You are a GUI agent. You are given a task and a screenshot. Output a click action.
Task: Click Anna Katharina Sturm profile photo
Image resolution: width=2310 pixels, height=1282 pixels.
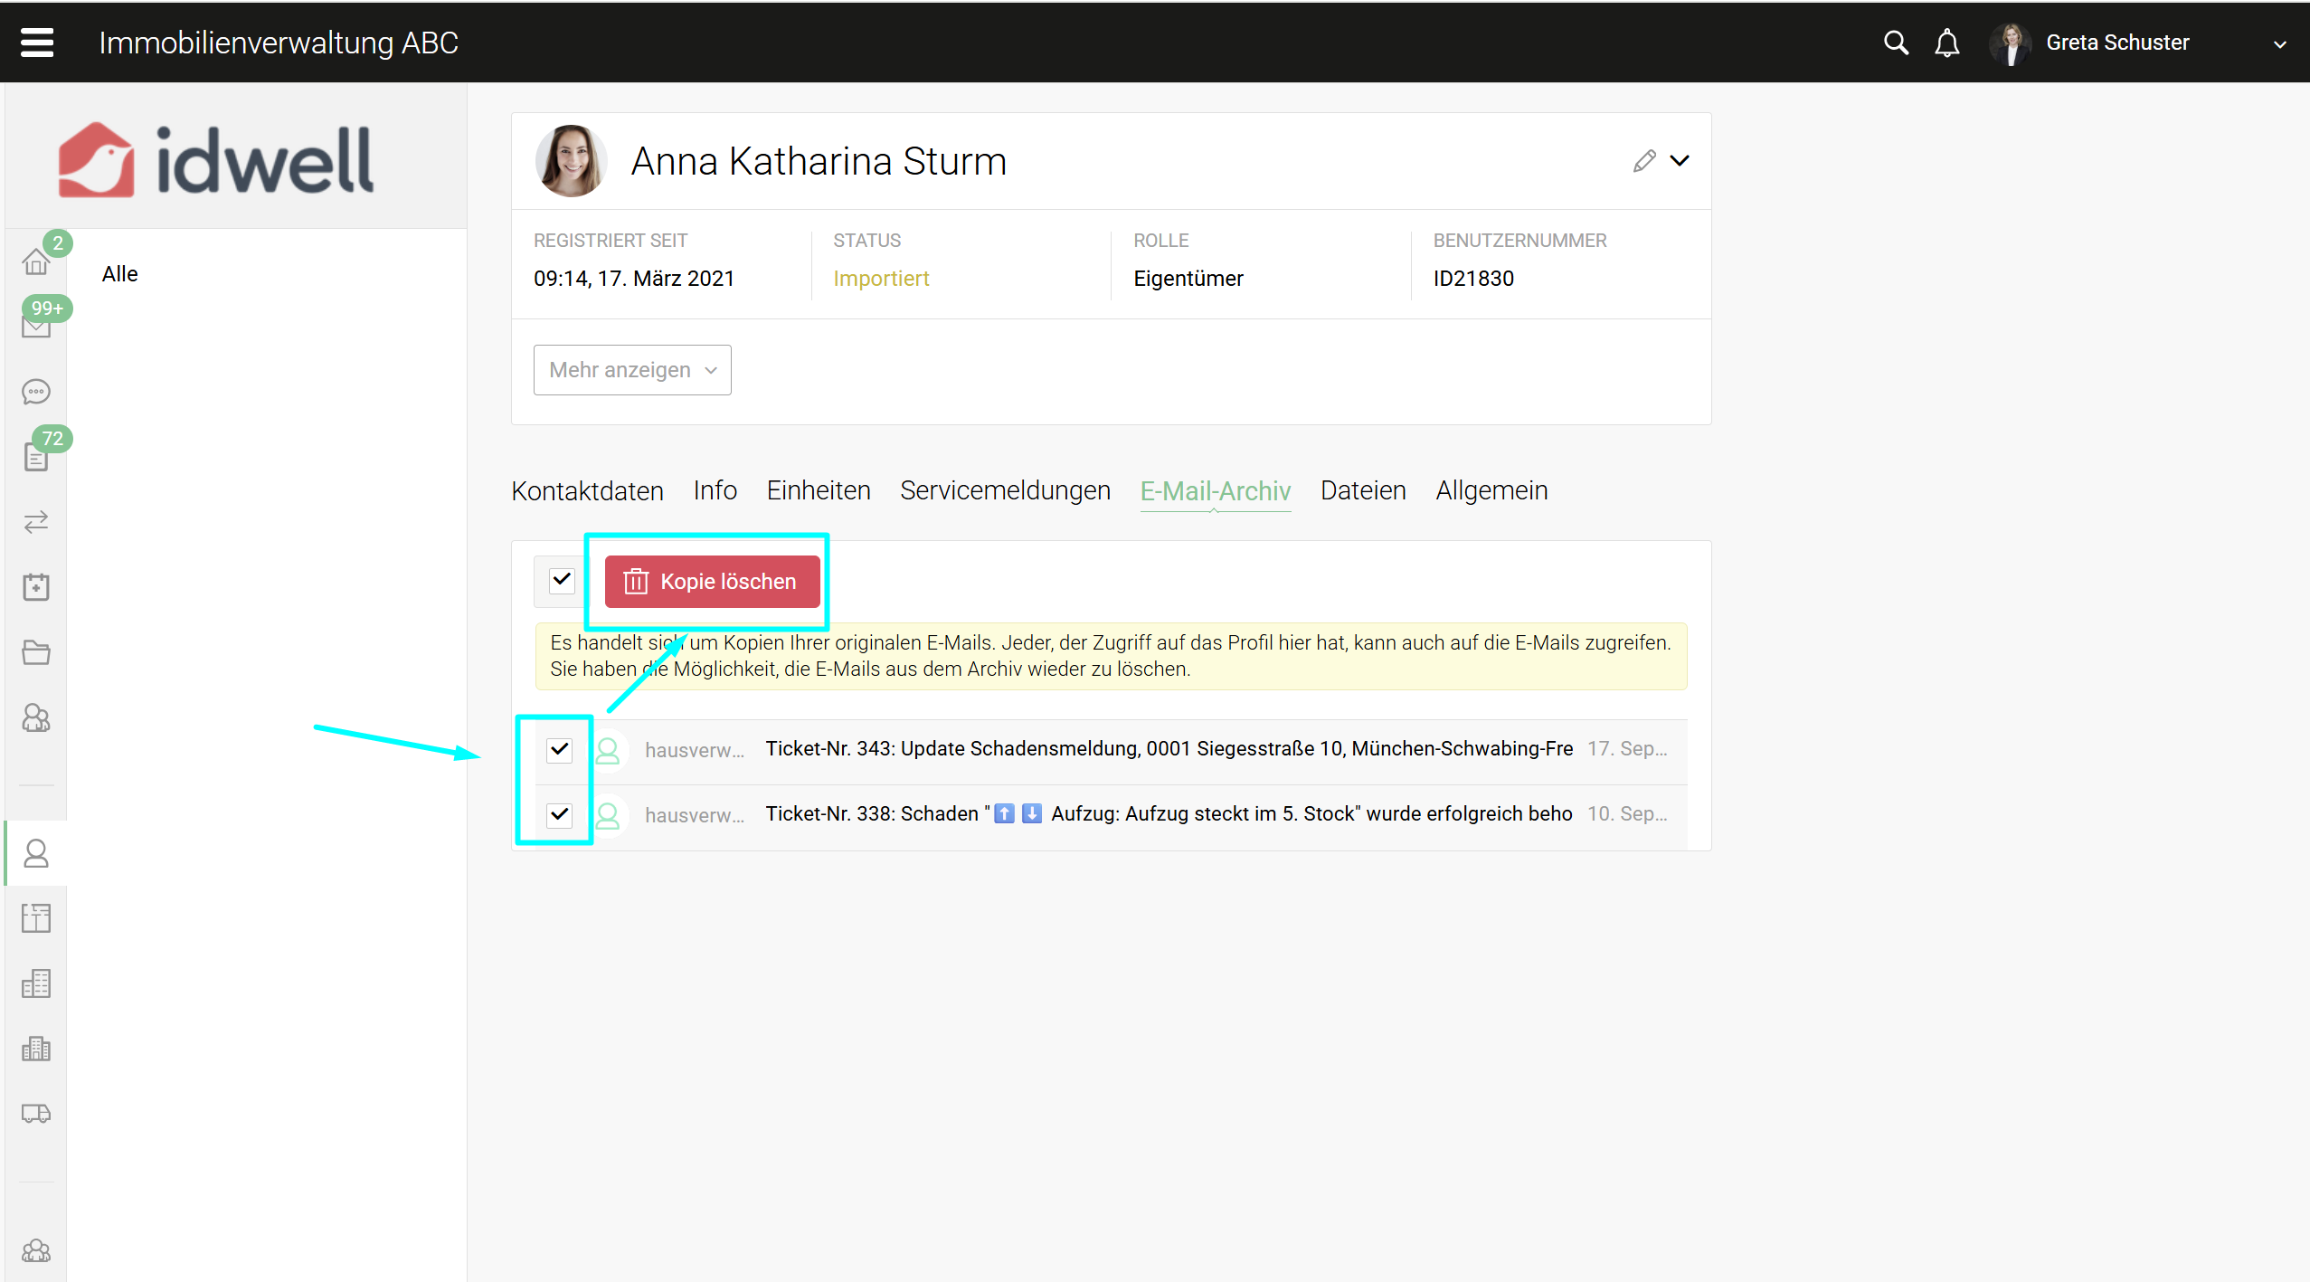click(x=571, y=161)
